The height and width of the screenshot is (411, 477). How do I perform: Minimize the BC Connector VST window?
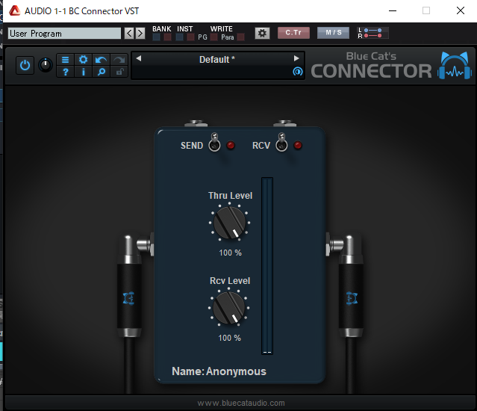click(393, 10)
